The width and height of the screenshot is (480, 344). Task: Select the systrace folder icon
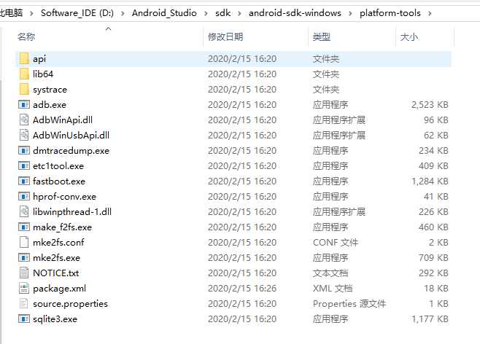pyautogui.click(x=24, y=89)
